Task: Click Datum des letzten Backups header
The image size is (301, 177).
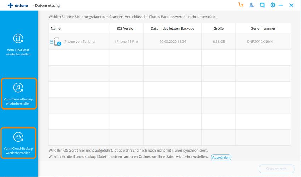Action: coord(172,28)
